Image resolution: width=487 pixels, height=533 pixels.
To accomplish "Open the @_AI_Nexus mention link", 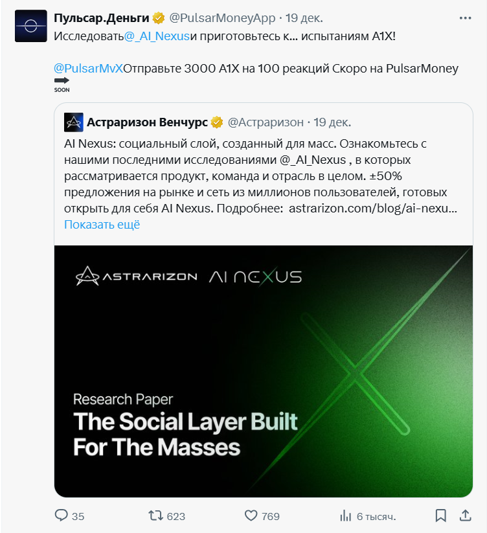I will tap(157, 36).
